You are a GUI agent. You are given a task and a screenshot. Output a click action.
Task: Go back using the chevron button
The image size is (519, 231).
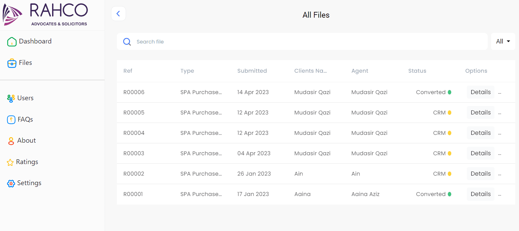(118, 14)
